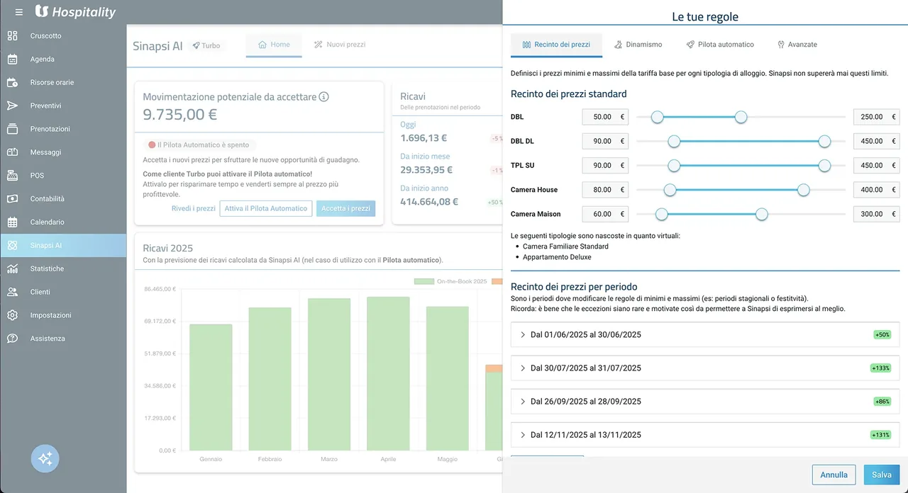
Task: Switch to the Home tab
Action: coord(274,45)
